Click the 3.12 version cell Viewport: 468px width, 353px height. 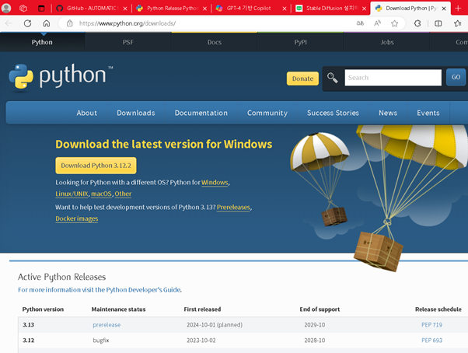(28, 340)
